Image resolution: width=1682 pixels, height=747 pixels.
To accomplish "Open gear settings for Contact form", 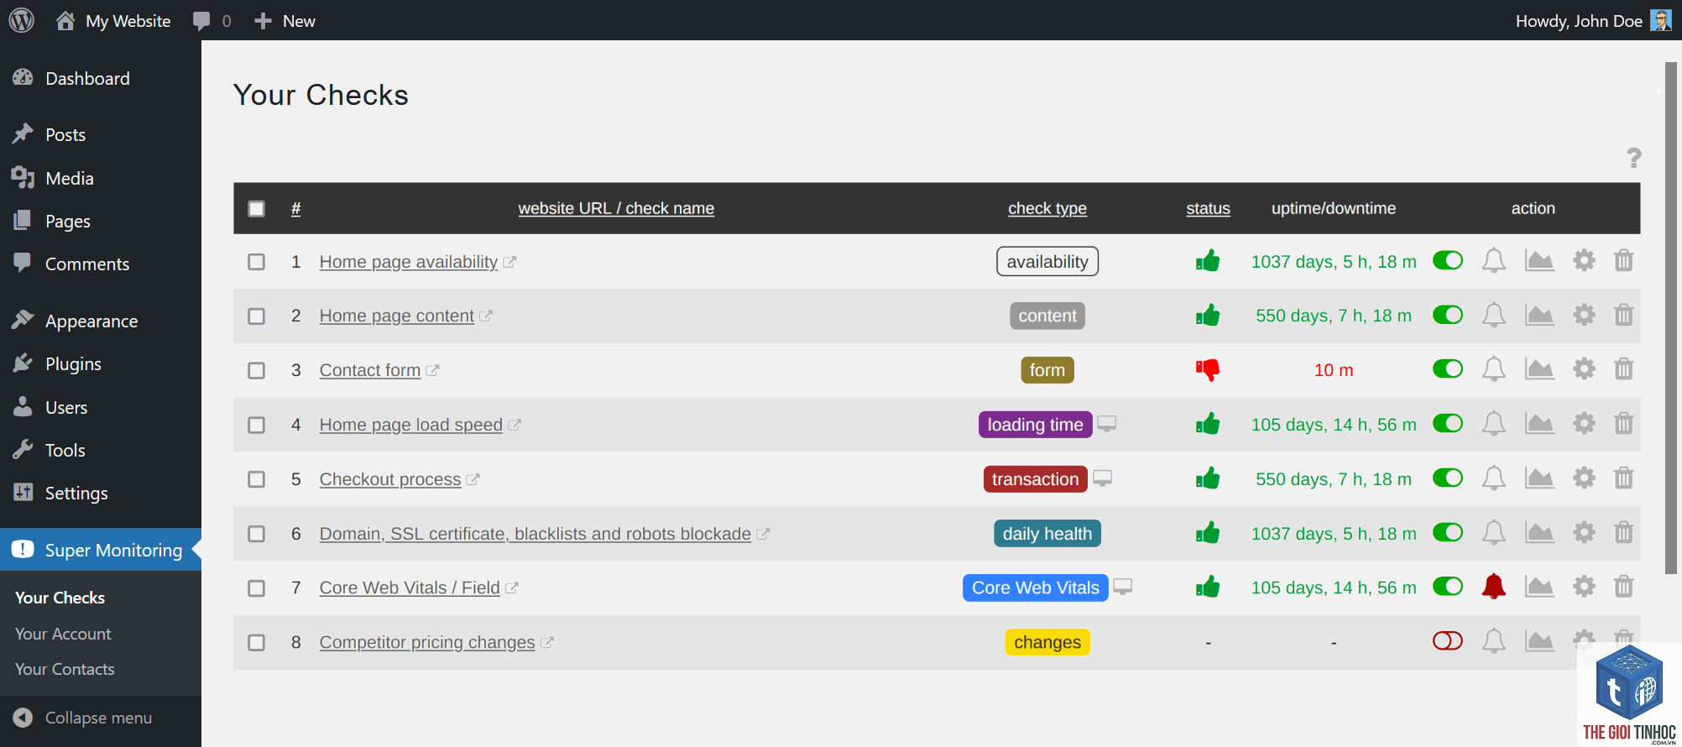I will click(x=1584, y=369).
